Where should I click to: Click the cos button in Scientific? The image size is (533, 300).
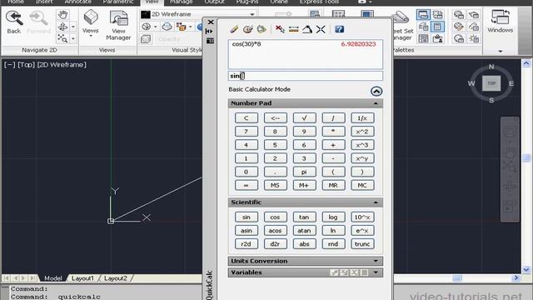click(x=275, y=217)
